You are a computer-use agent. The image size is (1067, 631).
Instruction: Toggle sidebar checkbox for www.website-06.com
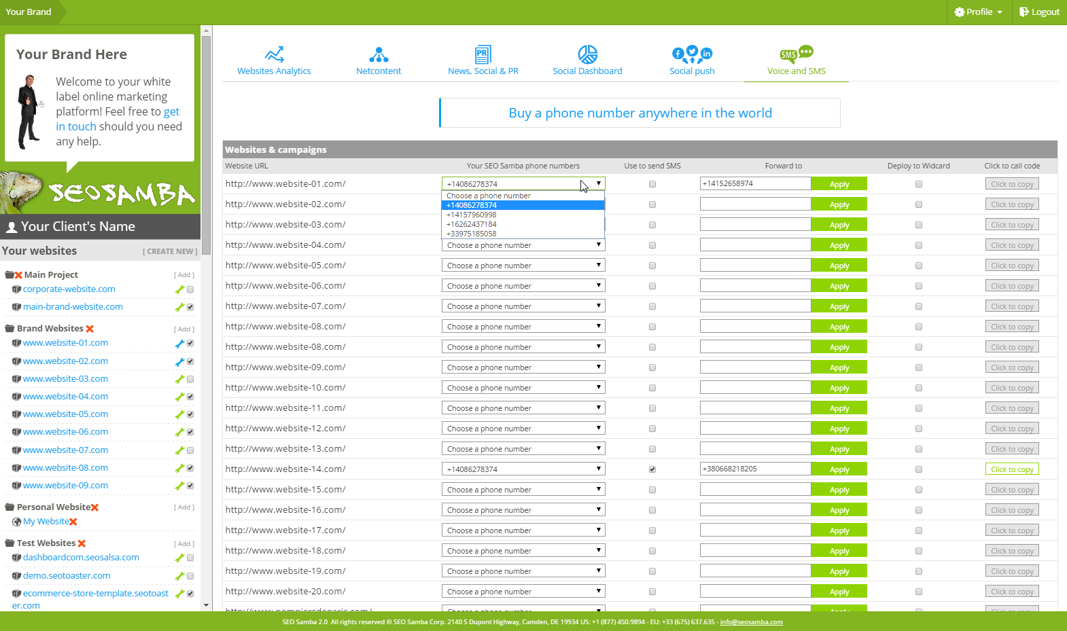pos(190,432)
